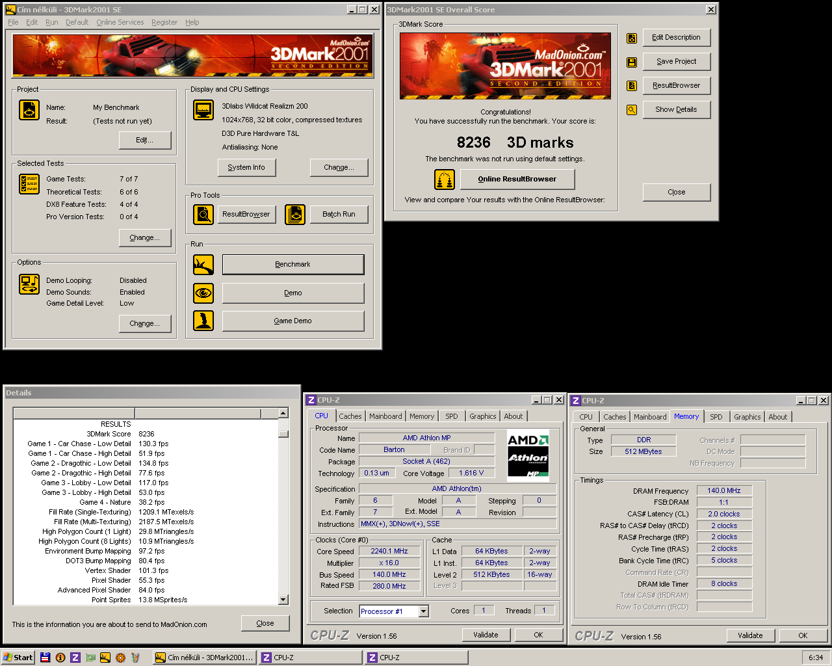Click Change button in Display and CPU Settings
The height and width of the screenshot is (666, 832).
[x=339, y=168]
